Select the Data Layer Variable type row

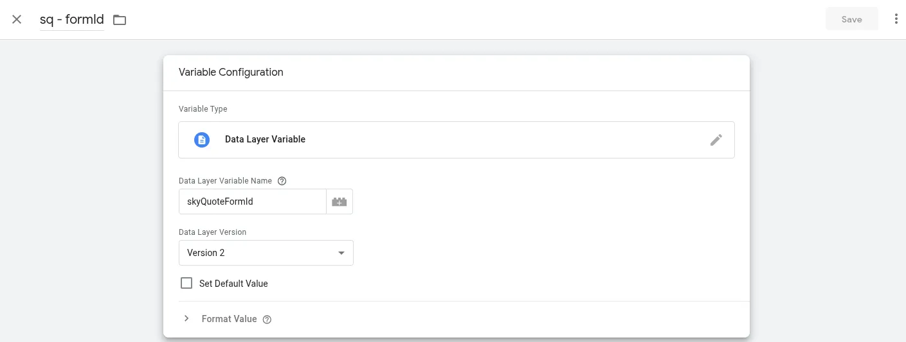457,140
